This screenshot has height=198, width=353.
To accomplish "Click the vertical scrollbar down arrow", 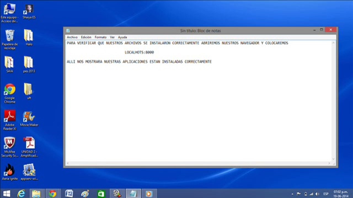I will point(334,159).
